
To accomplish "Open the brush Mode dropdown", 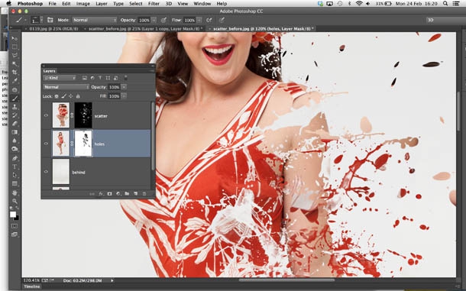I will click(x=95, y=20).
